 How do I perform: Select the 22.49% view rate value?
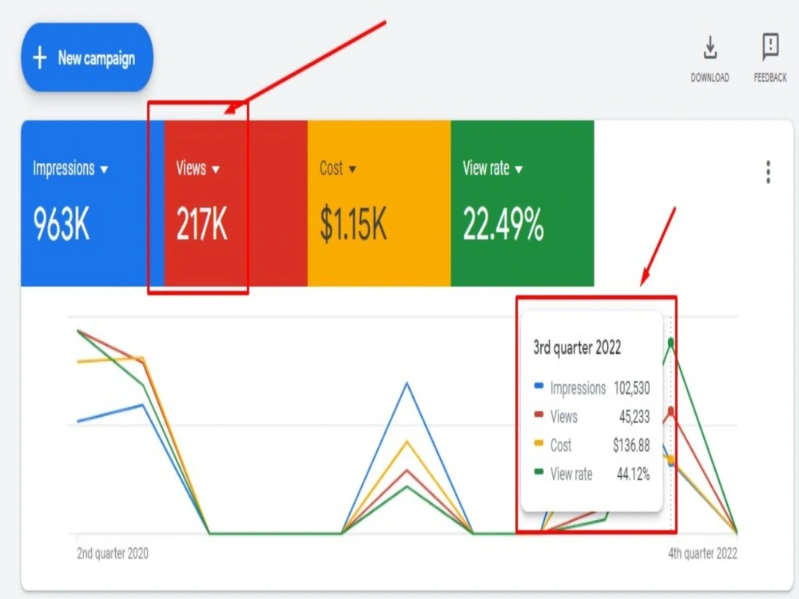pos(503,224)
